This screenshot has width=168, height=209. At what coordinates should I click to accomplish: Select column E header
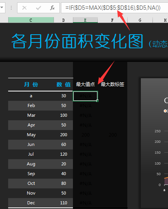85,20
